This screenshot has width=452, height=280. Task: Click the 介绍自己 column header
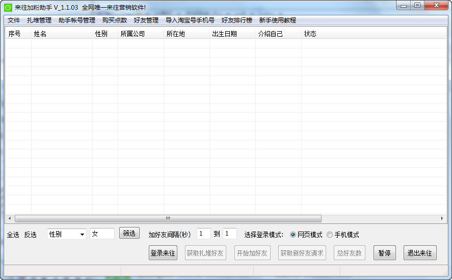tap(278, 34)
